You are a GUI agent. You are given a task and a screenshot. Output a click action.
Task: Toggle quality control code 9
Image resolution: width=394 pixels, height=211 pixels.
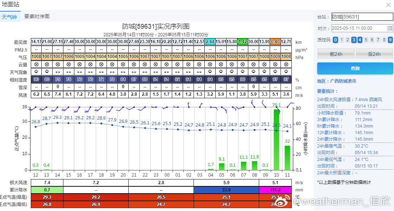390,40
